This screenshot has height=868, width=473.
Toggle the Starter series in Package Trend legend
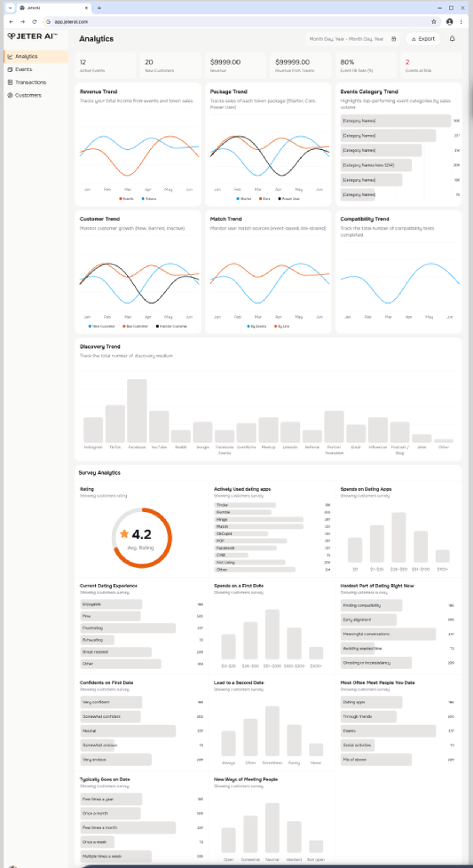coord(244,199)
